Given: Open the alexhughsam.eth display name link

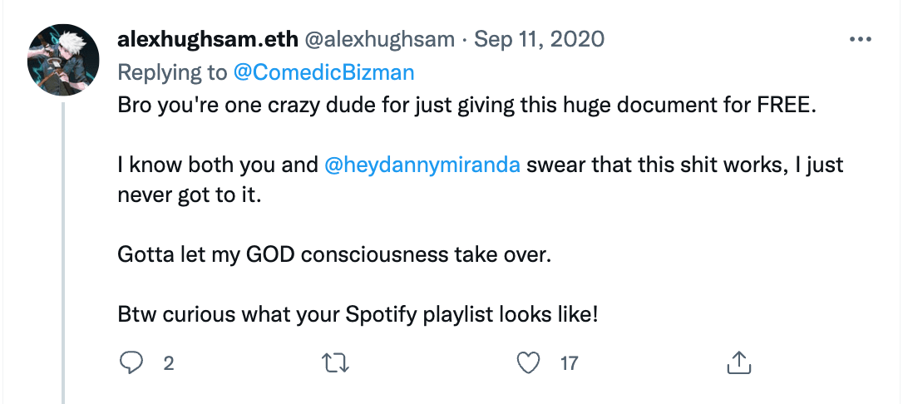Looking at the screenshot, I should (x=207, y=40).
